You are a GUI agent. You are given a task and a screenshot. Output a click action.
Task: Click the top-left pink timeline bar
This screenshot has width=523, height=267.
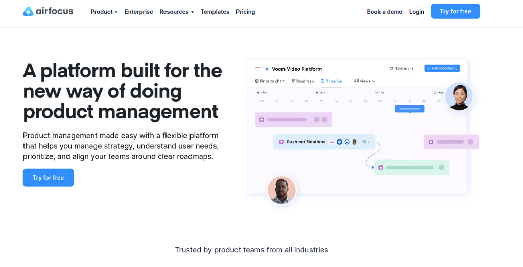point(294,120)
